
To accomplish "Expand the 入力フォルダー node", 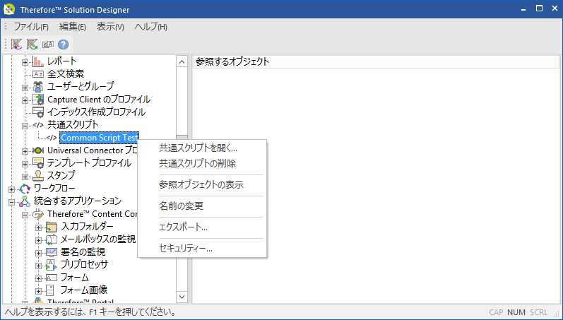I will coord(38,227).
